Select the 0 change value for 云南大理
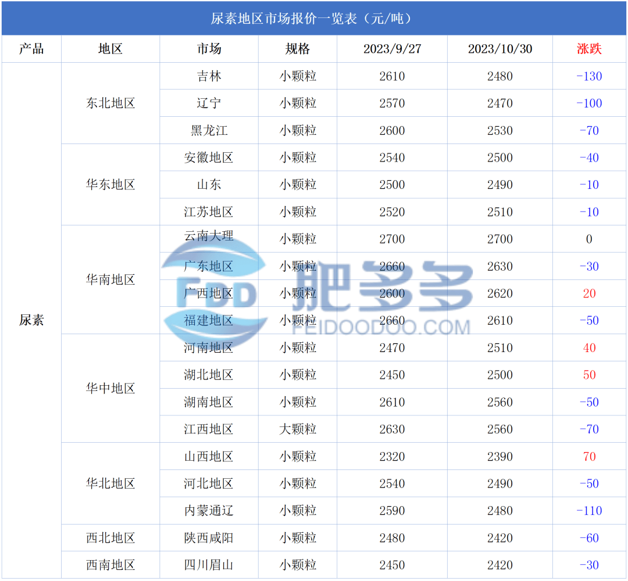The height and width of the screenshot is (581, 628). 589,239
